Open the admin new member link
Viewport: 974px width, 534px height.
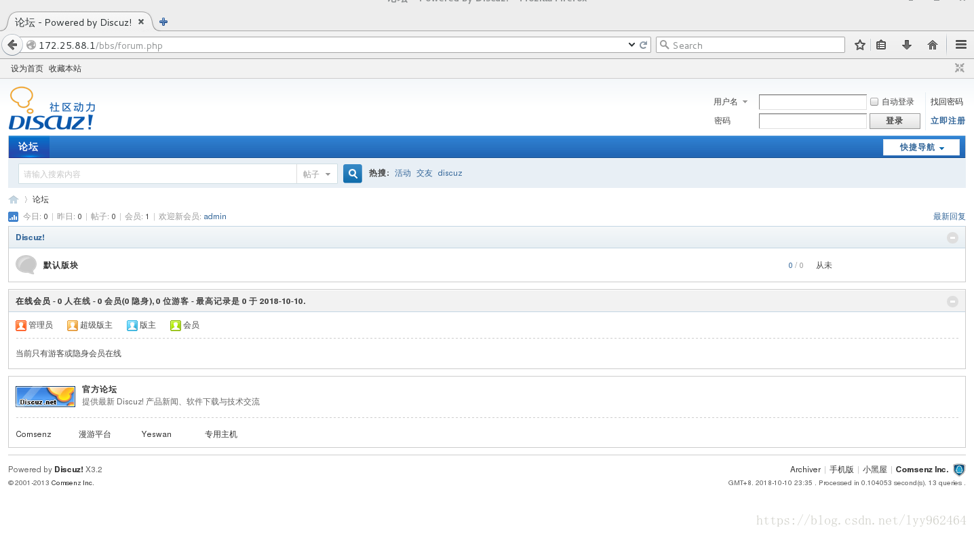click(215, 216)
